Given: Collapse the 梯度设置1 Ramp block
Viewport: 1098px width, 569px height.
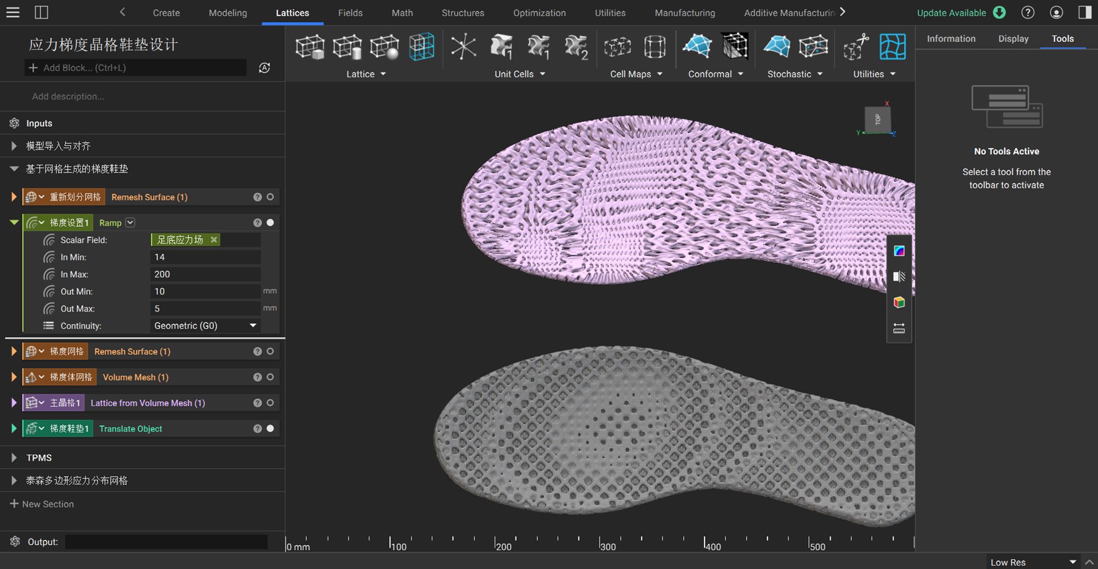Looking at the screenshot, I should 13,223.
